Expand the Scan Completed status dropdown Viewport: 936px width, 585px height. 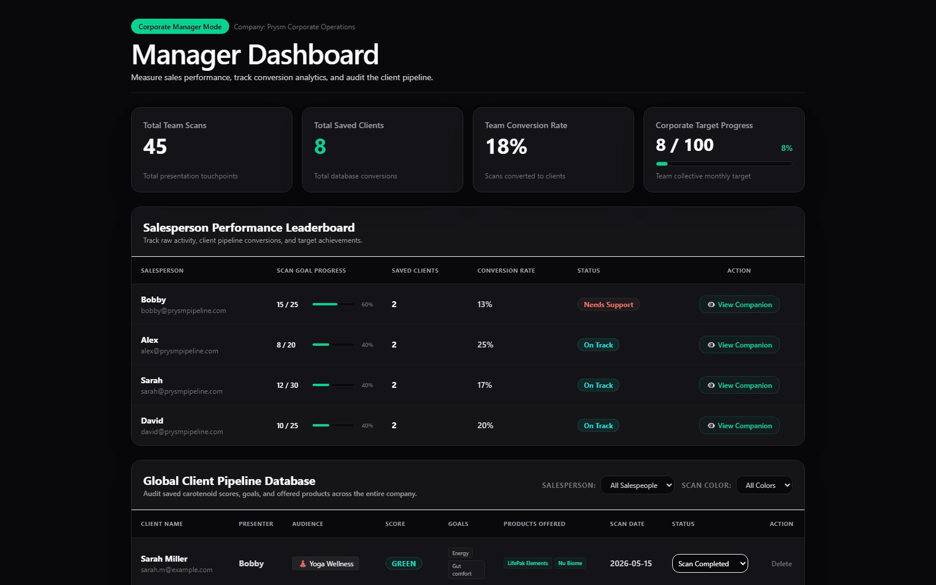tap(710, 563)
